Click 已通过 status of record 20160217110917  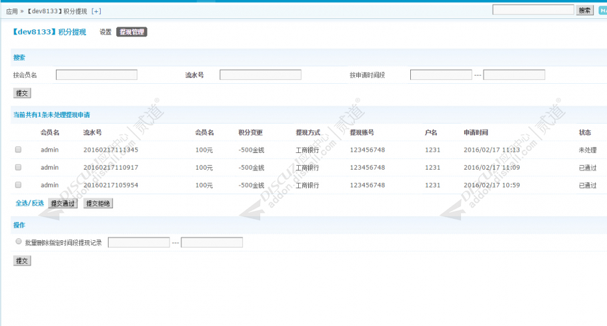pos(588,168)
